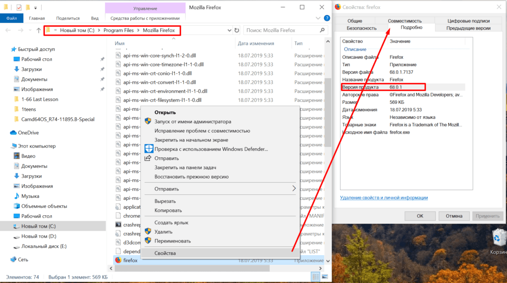
Task: Click Новый том (C:) breadcrumb segment
Action: point(77,30)
